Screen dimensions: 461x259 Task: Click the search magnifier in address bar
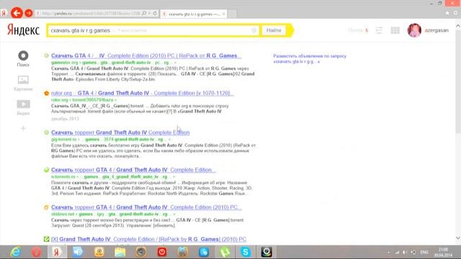click(144, 14)
